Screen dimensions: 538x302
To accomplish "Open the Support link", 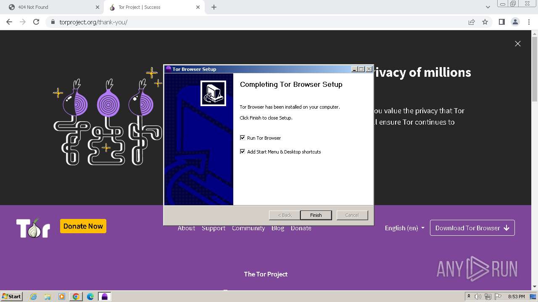I will click(214, 228).
